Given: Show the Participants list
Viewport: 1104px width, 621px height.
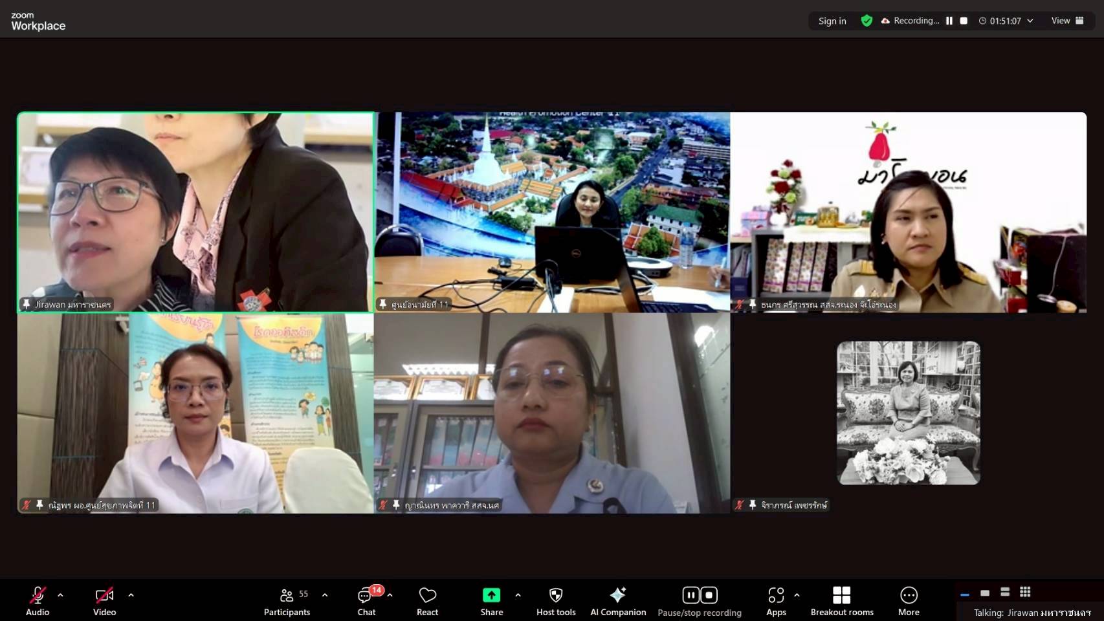Looking at the screenshot, I should click(x=287, y=601).
